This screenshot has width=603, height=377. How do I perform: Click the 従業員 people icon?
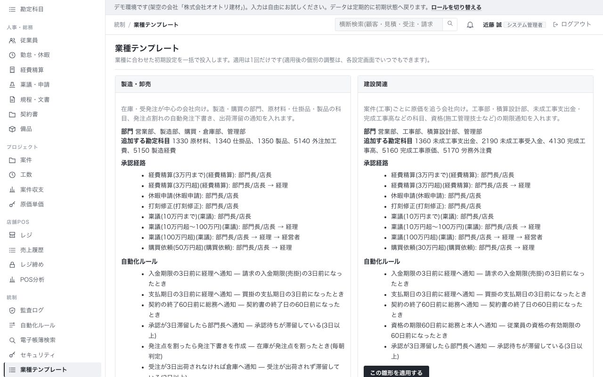(12, 41)
